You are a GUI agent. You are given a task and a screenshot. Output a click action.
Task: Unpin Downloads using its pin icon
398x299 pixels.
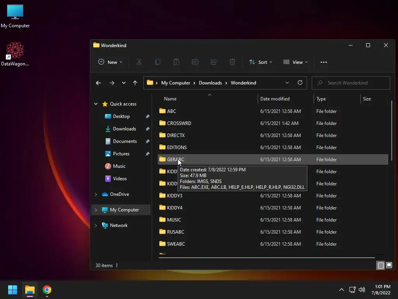pyautogui.click(x=147, y=129)
